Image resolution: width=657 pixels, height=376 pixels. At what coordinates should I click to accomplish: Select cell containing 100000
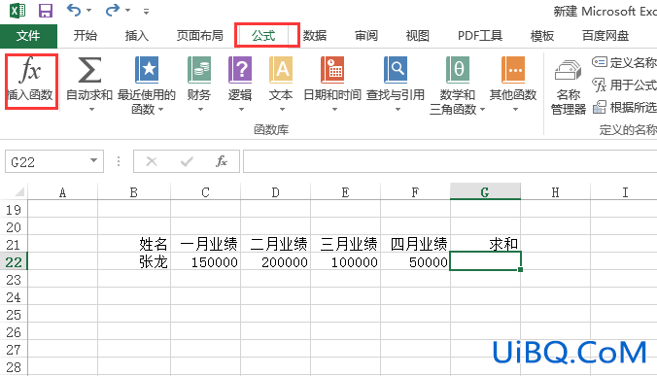click(x=346, y=261)
